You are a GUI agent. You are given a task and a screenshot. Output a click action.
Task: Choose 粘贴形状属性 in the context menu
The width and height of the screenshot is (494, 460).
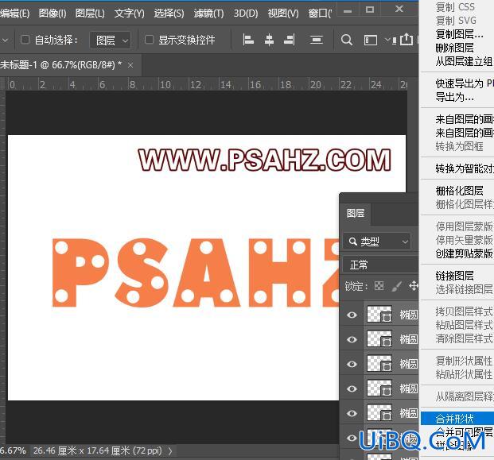tap(464, 374)
